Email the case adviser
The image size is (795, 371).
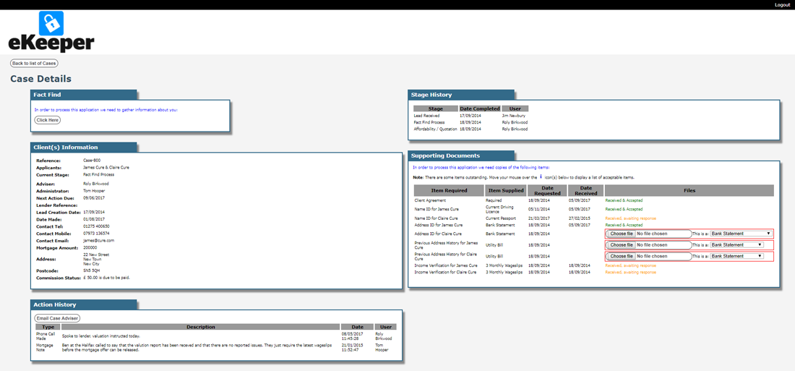point(57,318)
